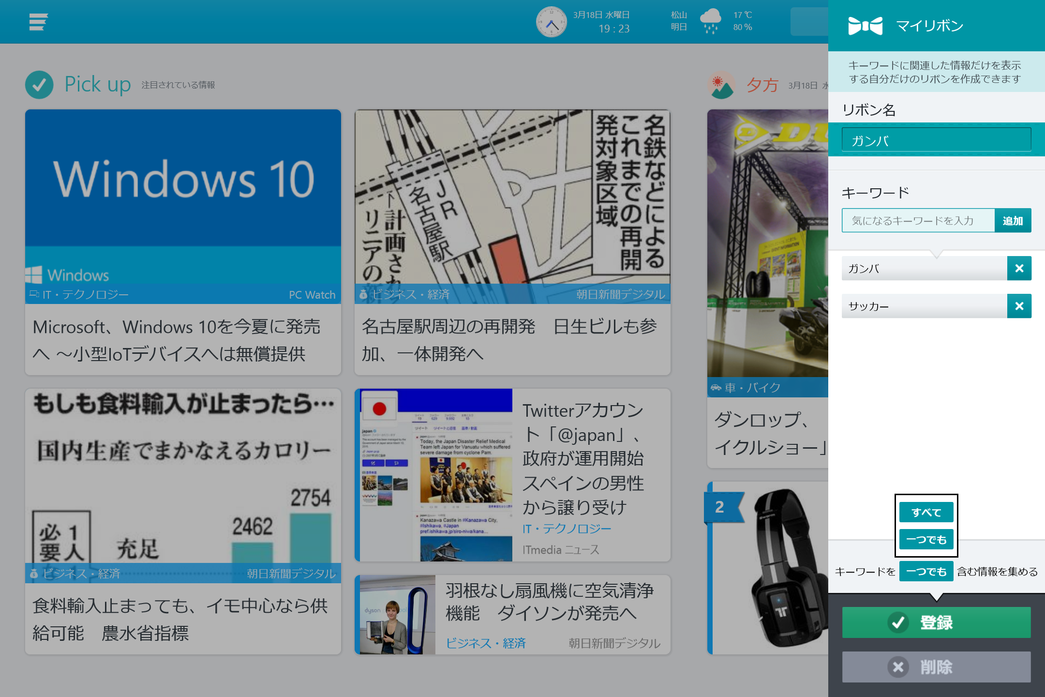The width and height of the screenshot is (1045, 697).
Task: Click the 削除 delete option
Action: [936, 667]
